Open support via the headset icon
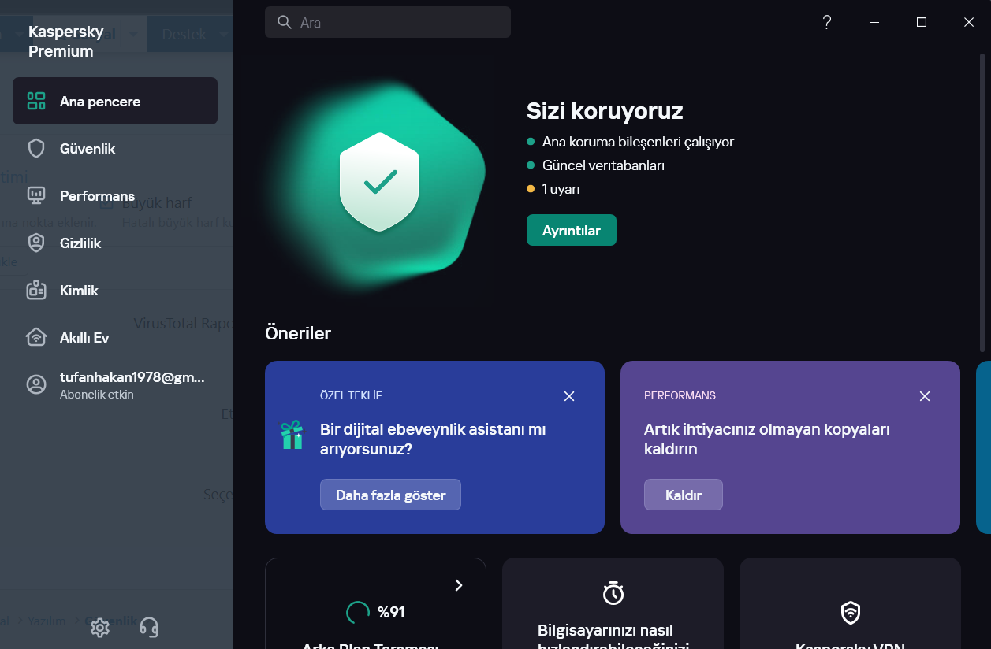 148,627
